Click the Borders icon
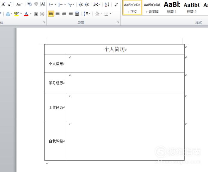The image size is (208, 172). [x=106, y=14]
